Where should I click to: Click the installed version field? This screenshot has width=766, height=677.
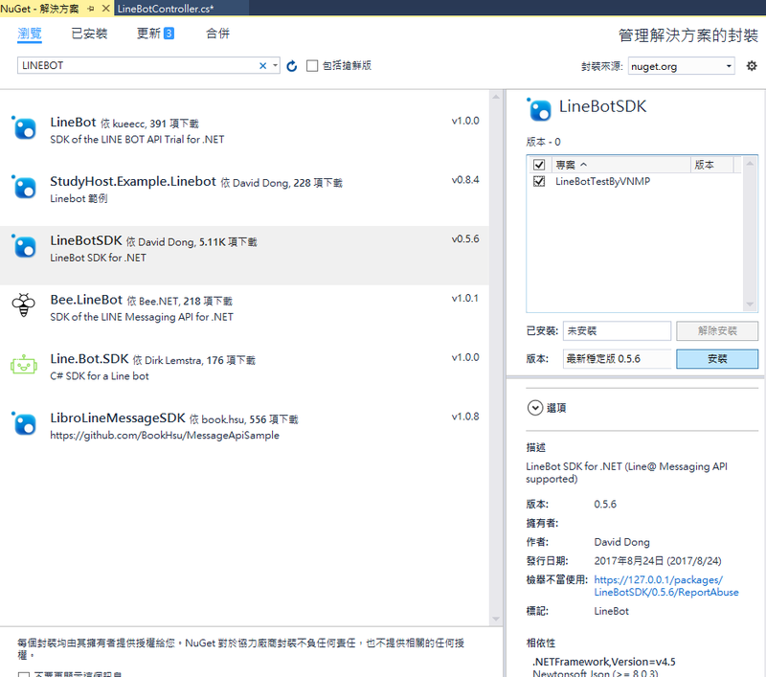point(617,330)
